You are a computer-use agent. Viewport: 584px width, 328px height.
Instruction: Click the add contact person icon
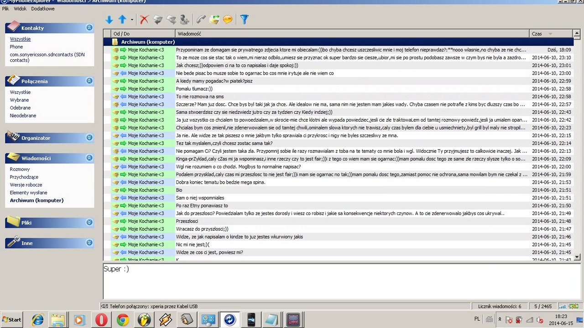pos(184,20)
